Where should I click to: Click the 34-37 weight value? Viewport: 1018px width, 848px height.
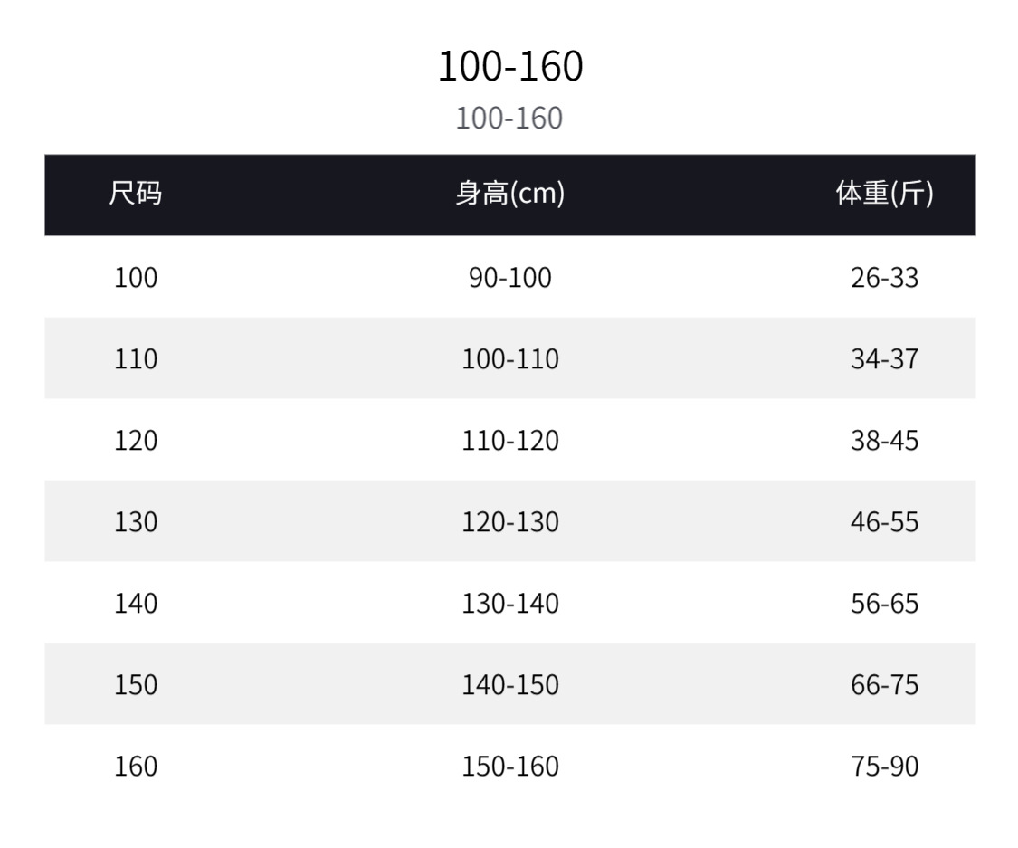(x=884, y=358)
